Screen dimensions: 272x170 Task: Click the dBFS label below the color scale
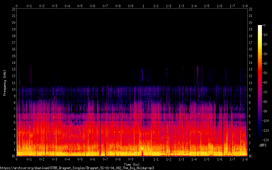click(x=263, y=146)
